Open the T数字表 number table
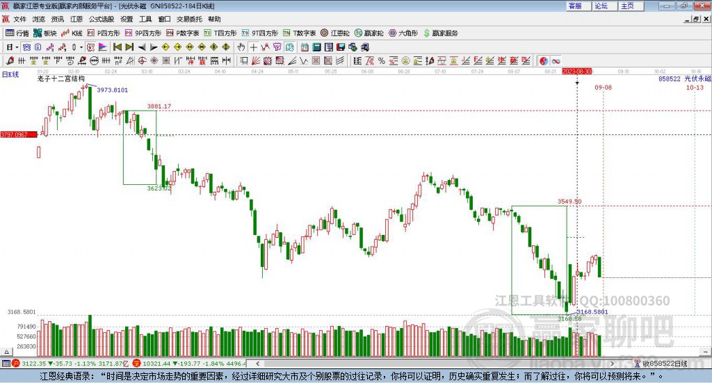This screenshot has width=712, height=383. point(299,33)
